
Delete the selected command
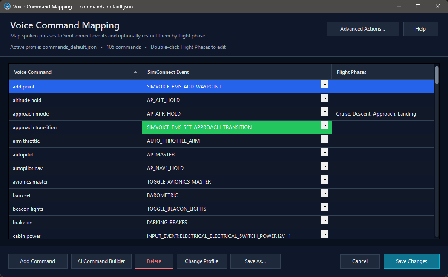click(x=154, y=261)
